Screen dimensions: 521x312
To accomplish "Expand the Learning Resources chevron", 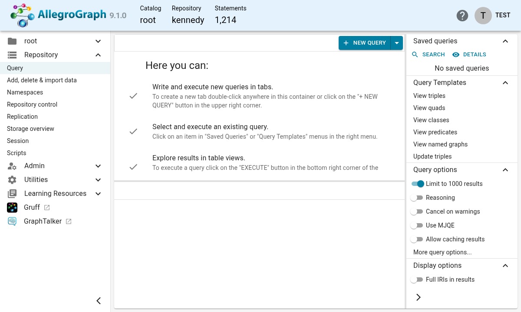I will (98, 194).
